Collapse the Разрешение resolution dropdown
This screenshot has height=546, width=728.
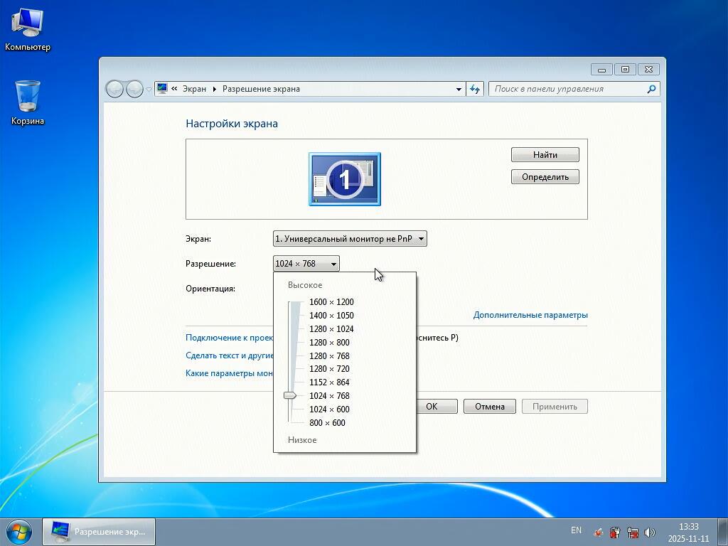pyautogui.click(x=306, y=264)
